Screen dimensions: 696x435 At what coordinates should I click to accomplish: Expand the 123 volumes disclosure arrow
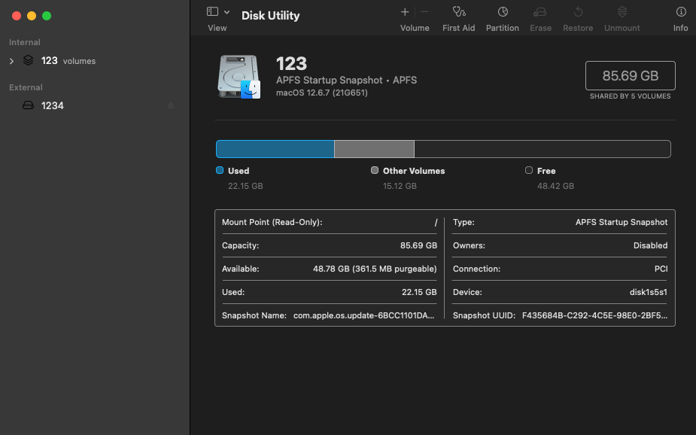pos(12,61)
